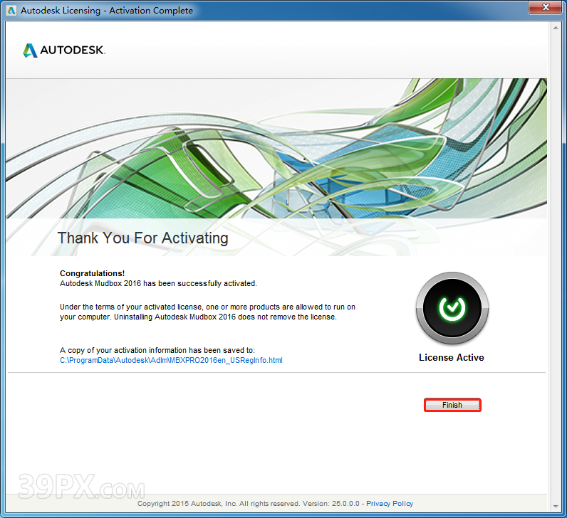Click the Finish button
567x518 pixels.
[452, 405]
